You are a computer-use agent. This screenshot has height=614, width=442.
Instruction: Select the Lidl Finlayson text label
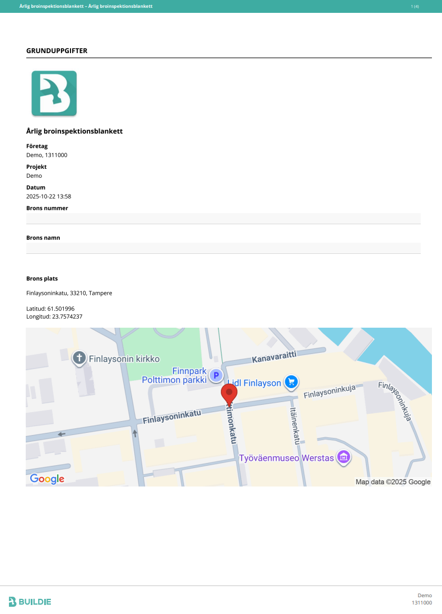pos(253,383)
